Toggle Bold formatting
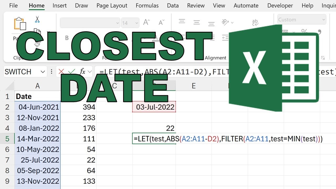336x189 pixels. (67, 38)
